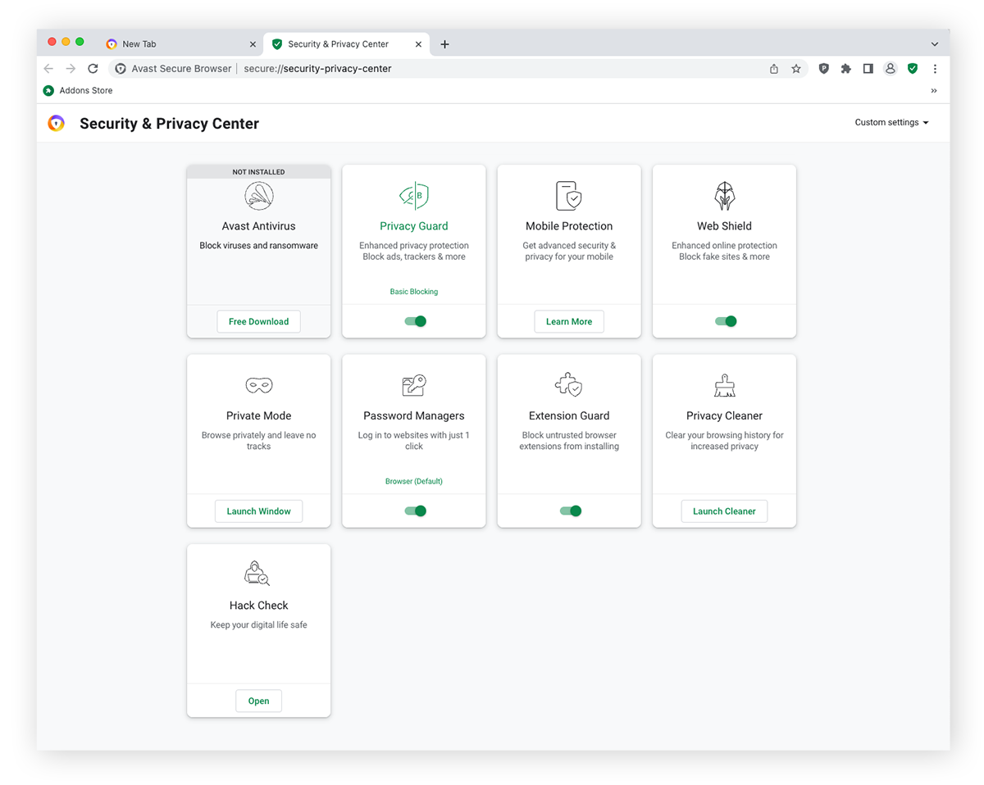This screenshot has height=785, width=984.
Task: Bookmark the page with the star icon
Action: [x=796, y=69]
